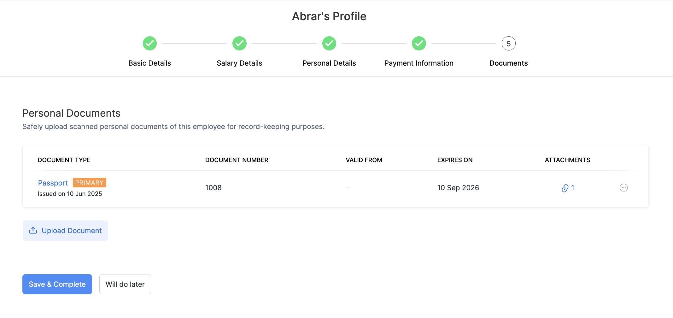Screen dimensions: 673x318
Task: Click the orange PRIMARY badge
Action: [x=89, y=183]
